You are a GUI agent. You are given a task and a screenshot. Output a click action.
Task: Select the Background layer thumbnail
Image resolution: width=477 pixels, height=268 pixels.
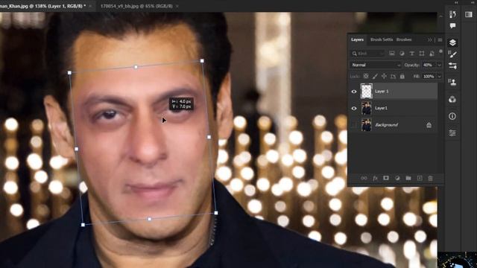[x=366, y=125]
